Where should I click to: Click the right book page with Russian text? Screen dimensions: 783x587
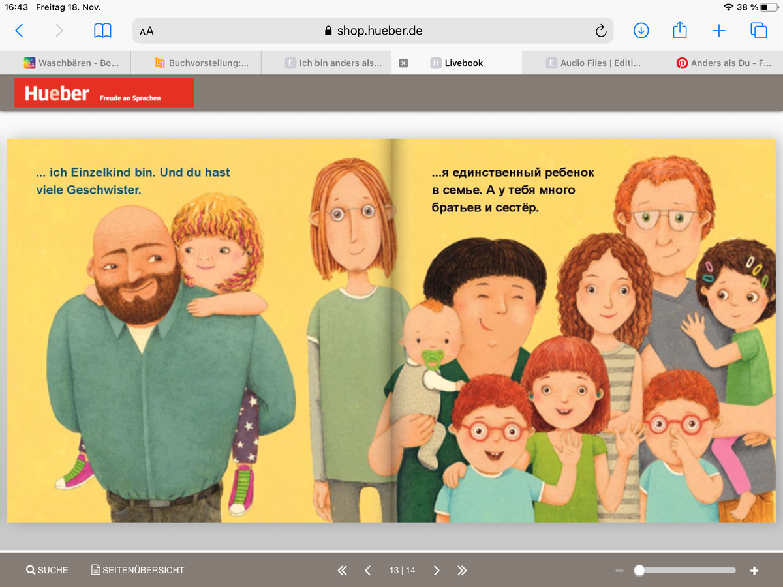(583, 331)
